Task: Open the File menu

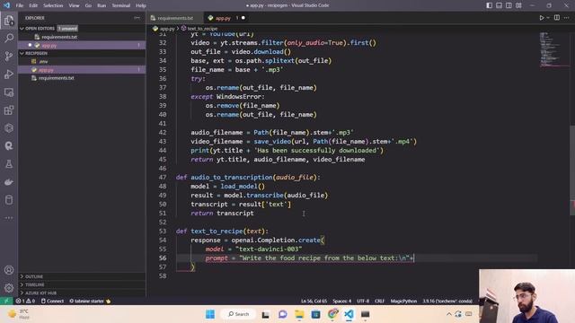Action: (20, 5)
